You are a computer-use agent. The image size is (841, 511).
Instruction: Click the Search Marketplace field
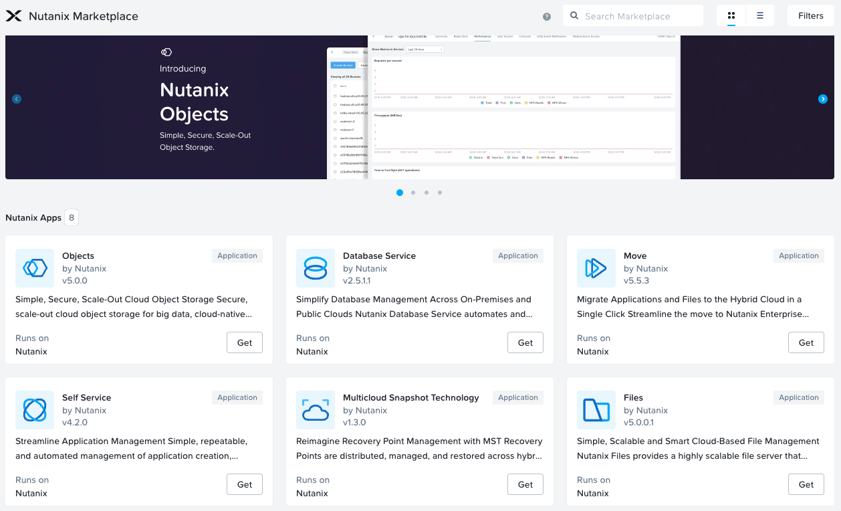click(633, 15)
